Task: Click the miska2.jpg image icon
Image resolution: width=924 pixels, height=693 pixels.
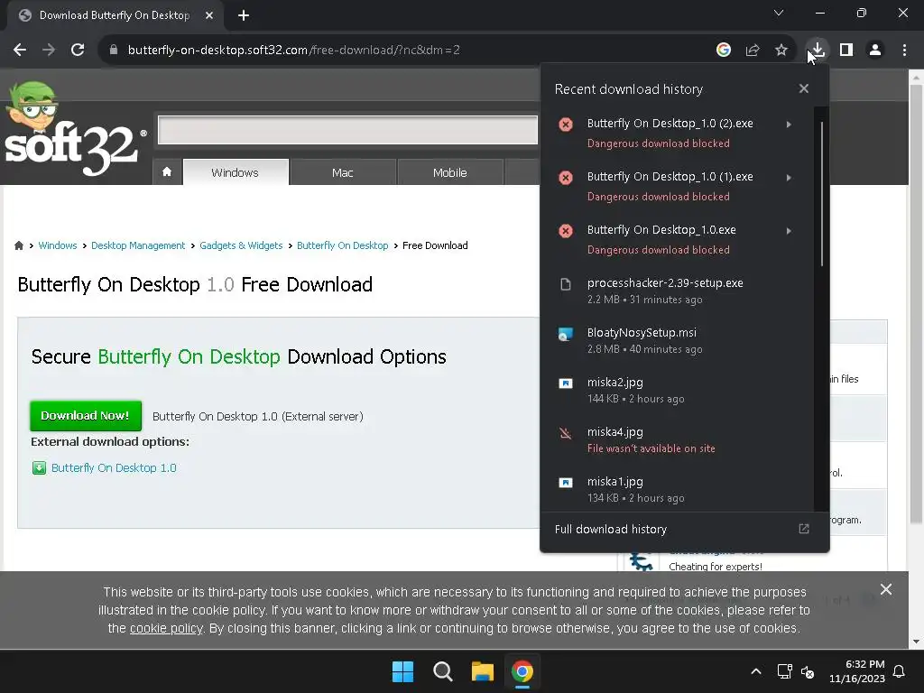Action: click(x=566, y=383)
